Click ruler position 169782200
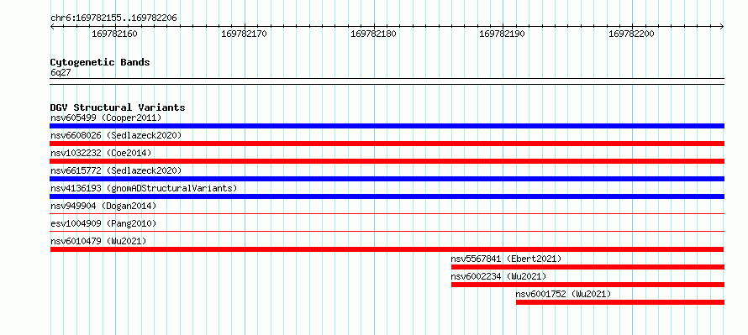Viewport: 748px width, 335px height. coord(632,34)
